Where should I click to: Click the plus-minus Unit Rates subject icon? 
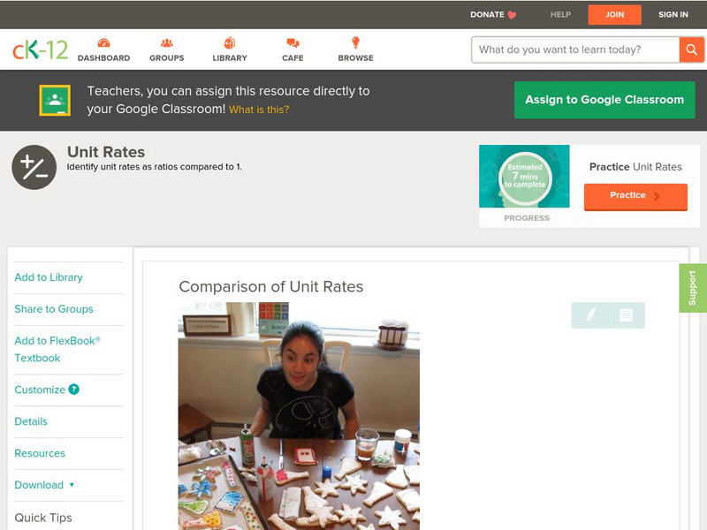34,167
